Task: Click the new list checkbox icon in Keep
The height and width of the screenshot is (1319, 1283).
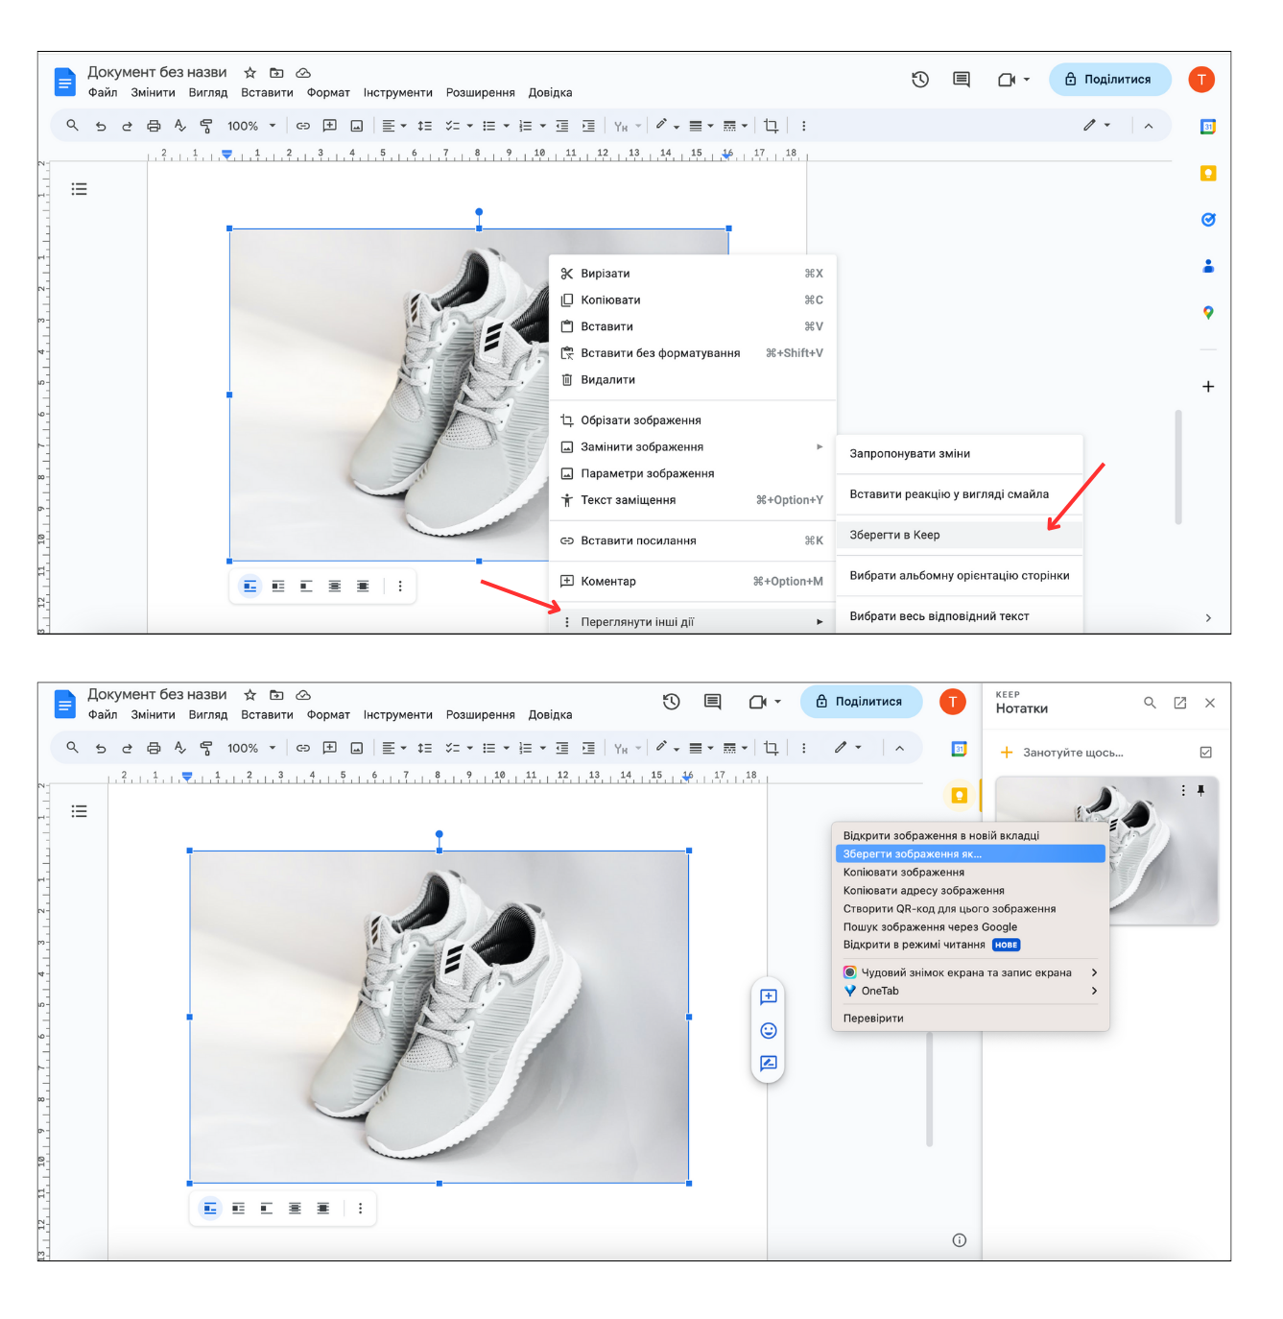Action: tap(1206, 753)
